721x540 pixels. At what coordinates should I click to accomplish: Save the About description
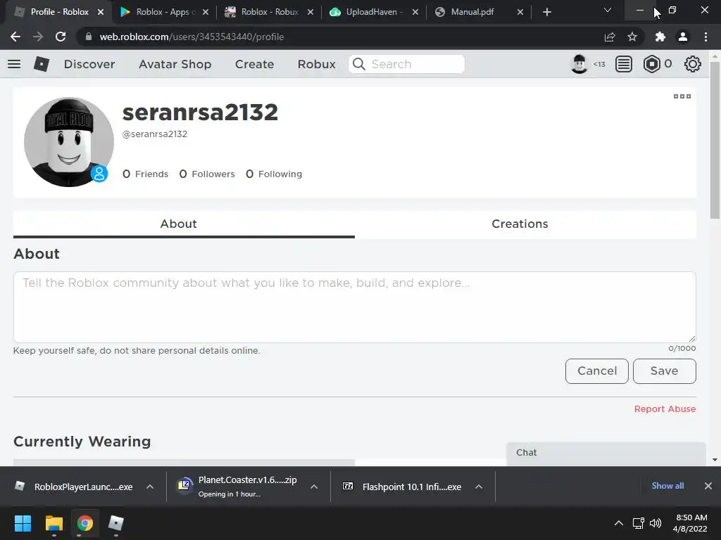[665, 371]
